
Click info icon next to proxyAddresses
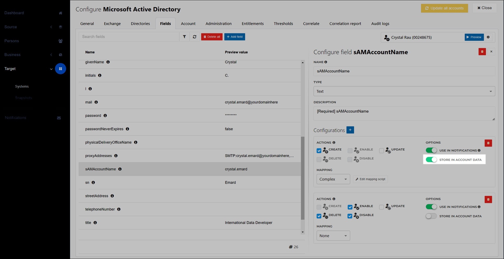(116, 156)
